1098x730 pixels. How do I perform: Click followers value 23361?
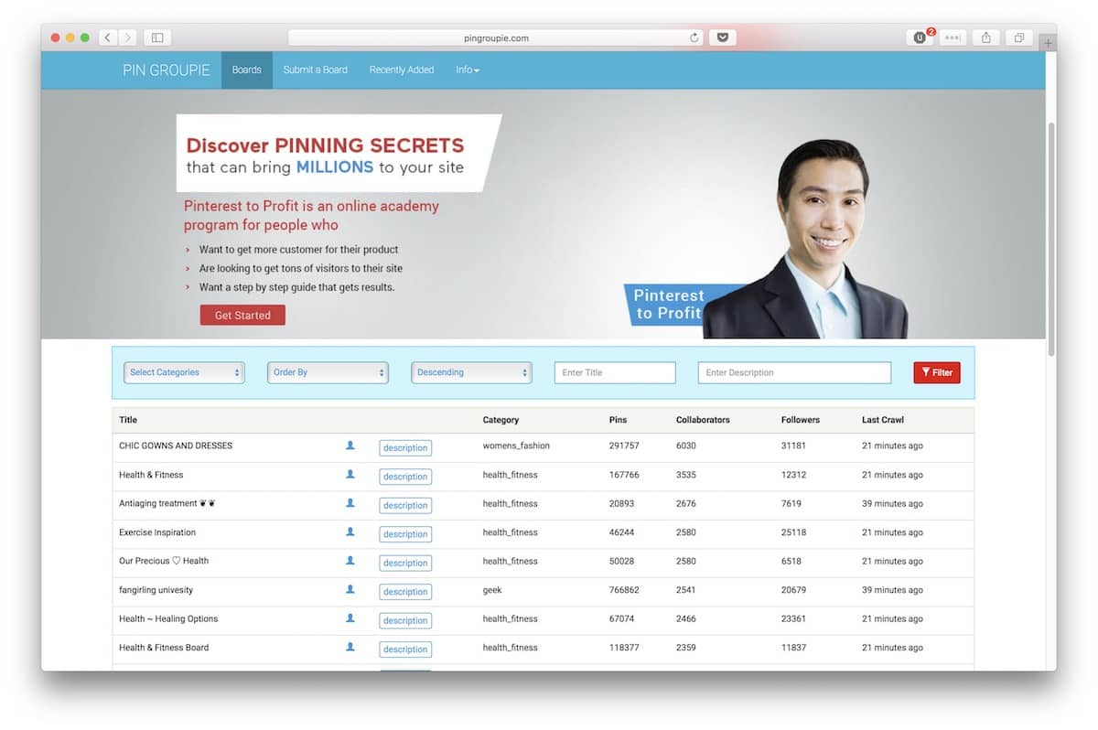point(794,618)
